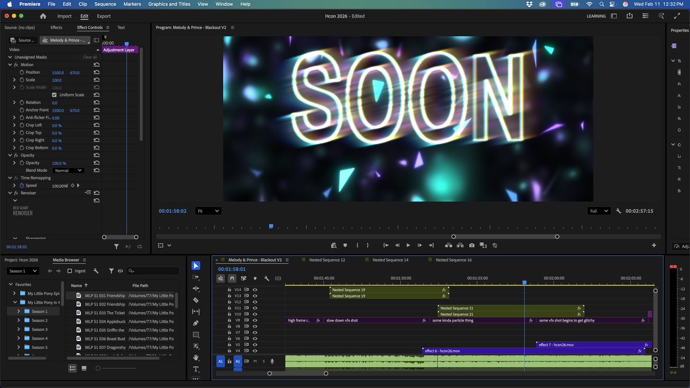Collapse the Opacity effect section
The height and width of the screenshot is (388, 690).
tap(10, 155)
